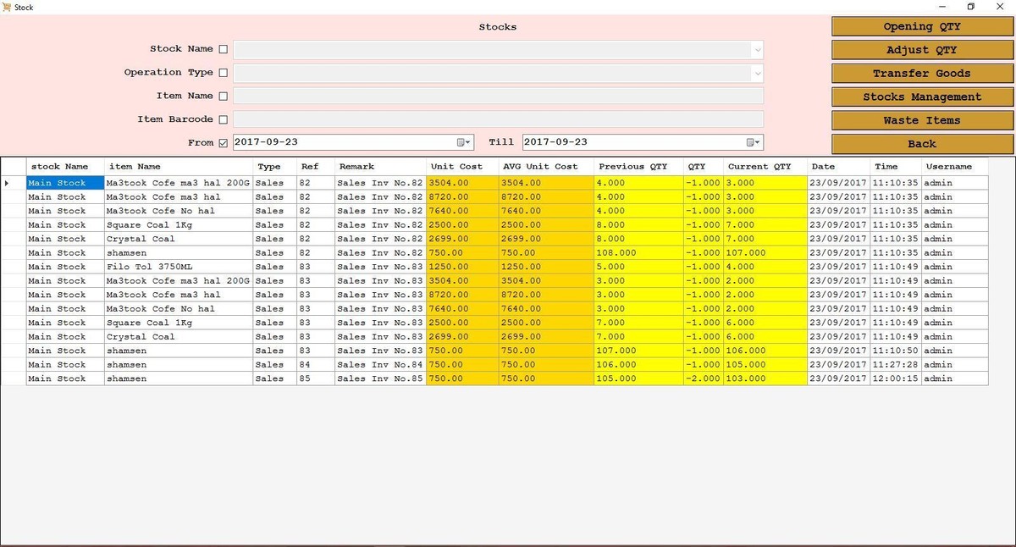Select highlighted Main Stock cell in first row
This screenshot has height=547, width=1016.
point(65,183)
